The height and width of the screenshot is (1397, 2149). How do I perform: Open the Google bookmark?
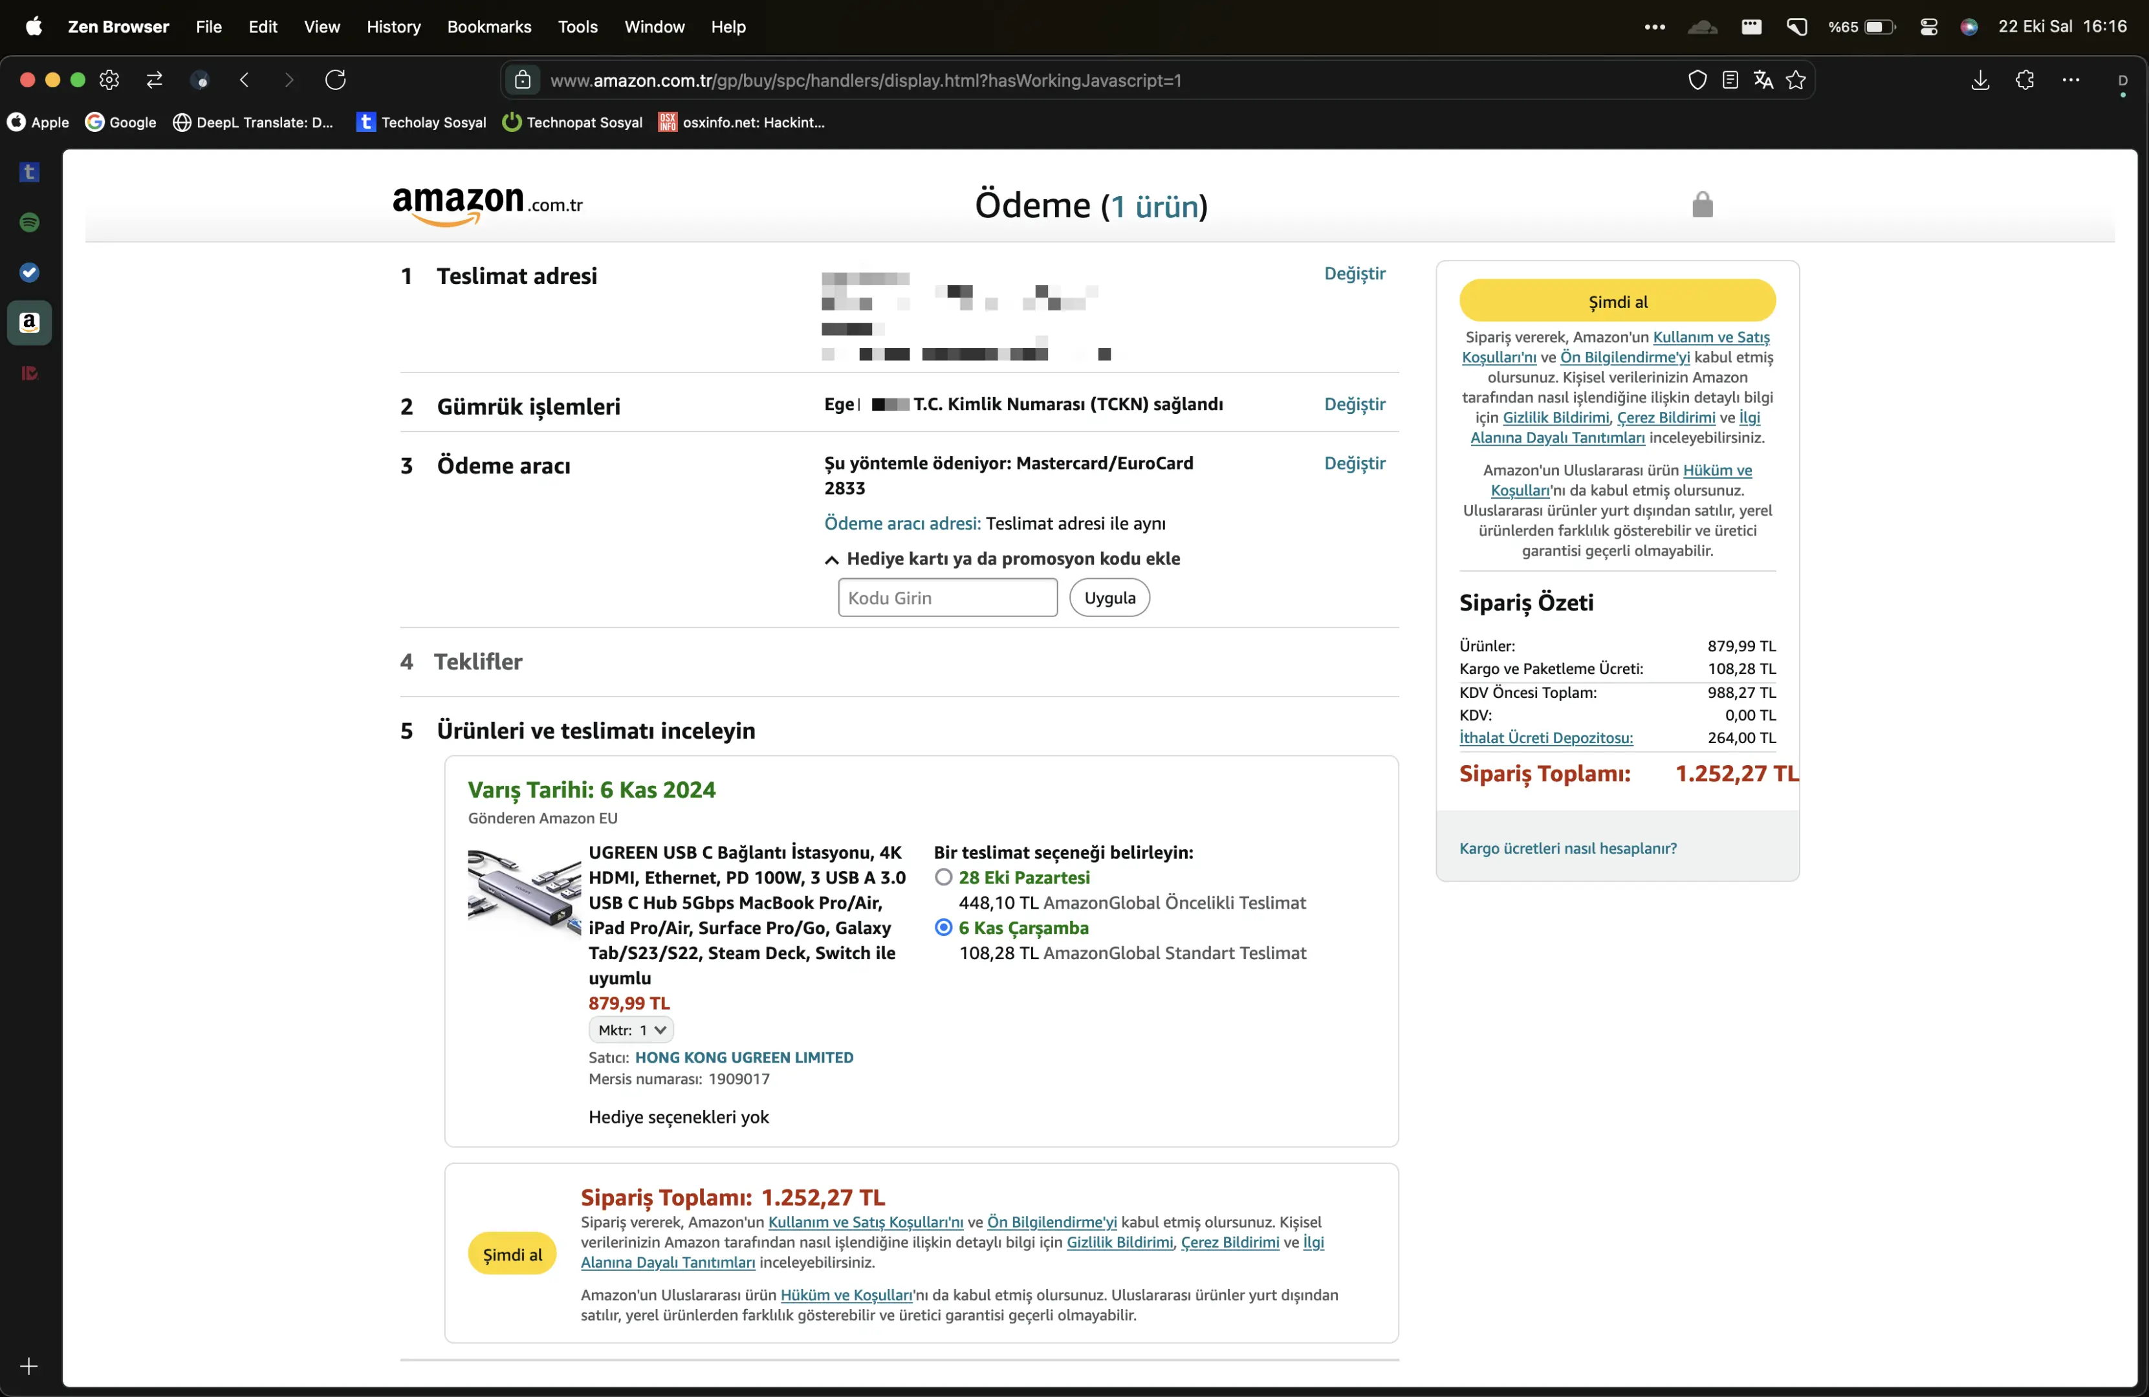[x=121, y=122]
